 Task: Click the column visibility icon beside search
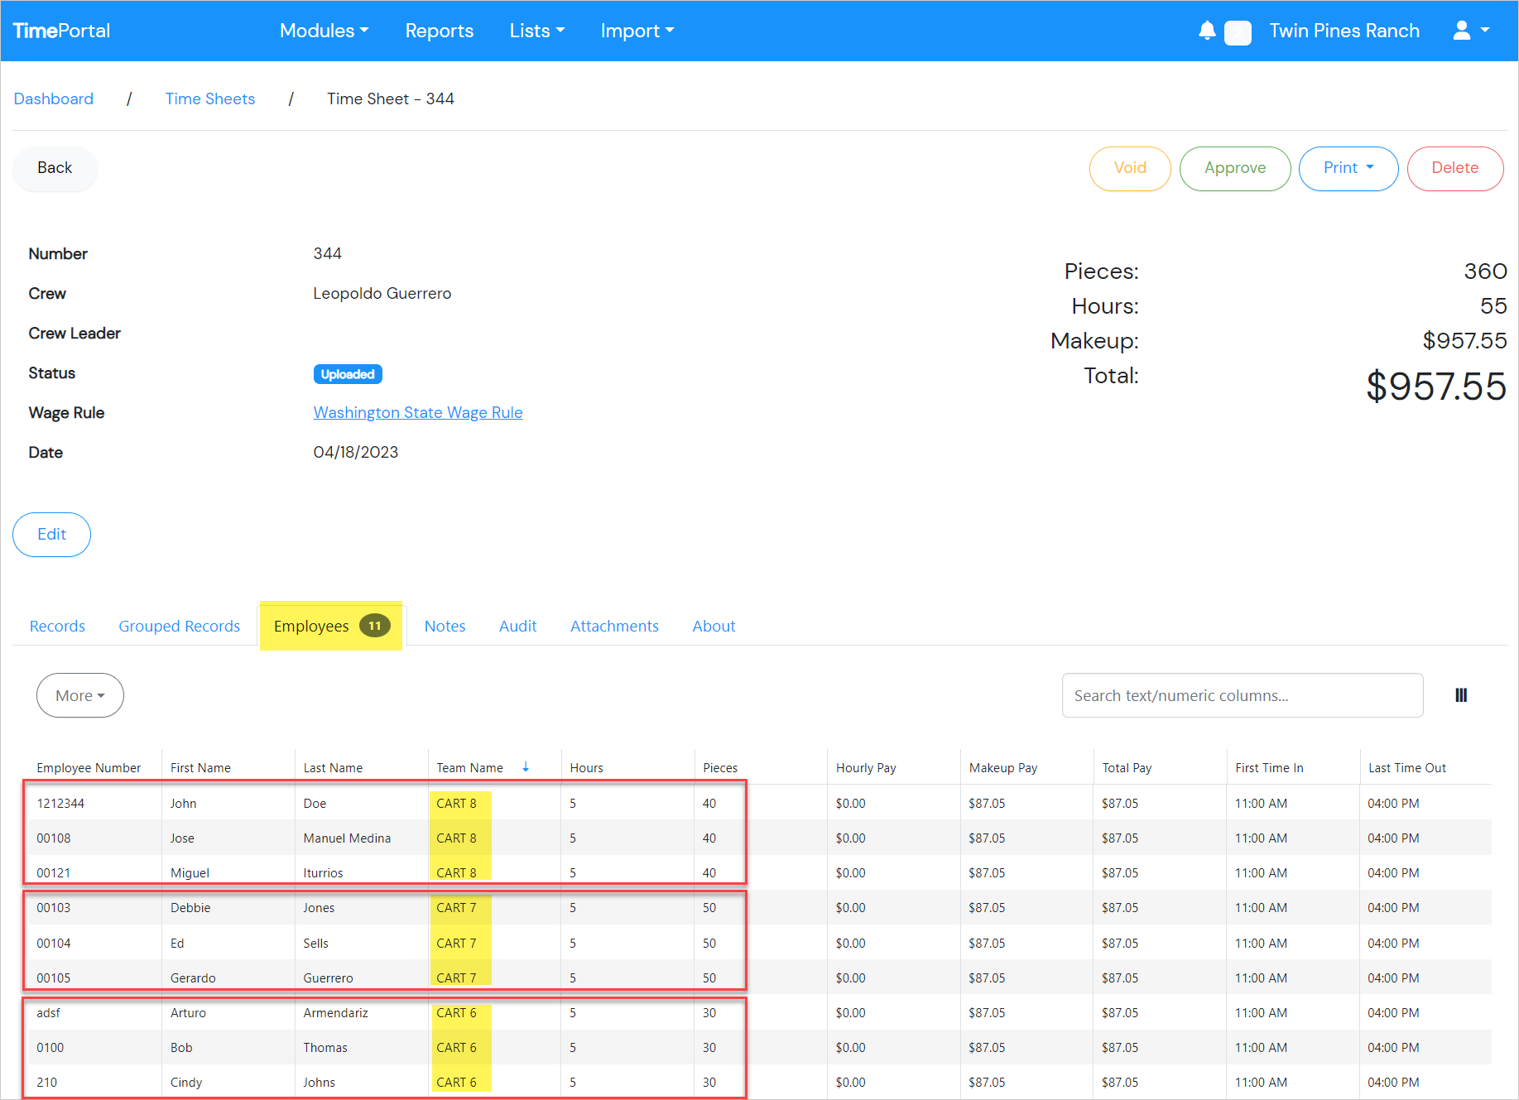pos(1461,695)
